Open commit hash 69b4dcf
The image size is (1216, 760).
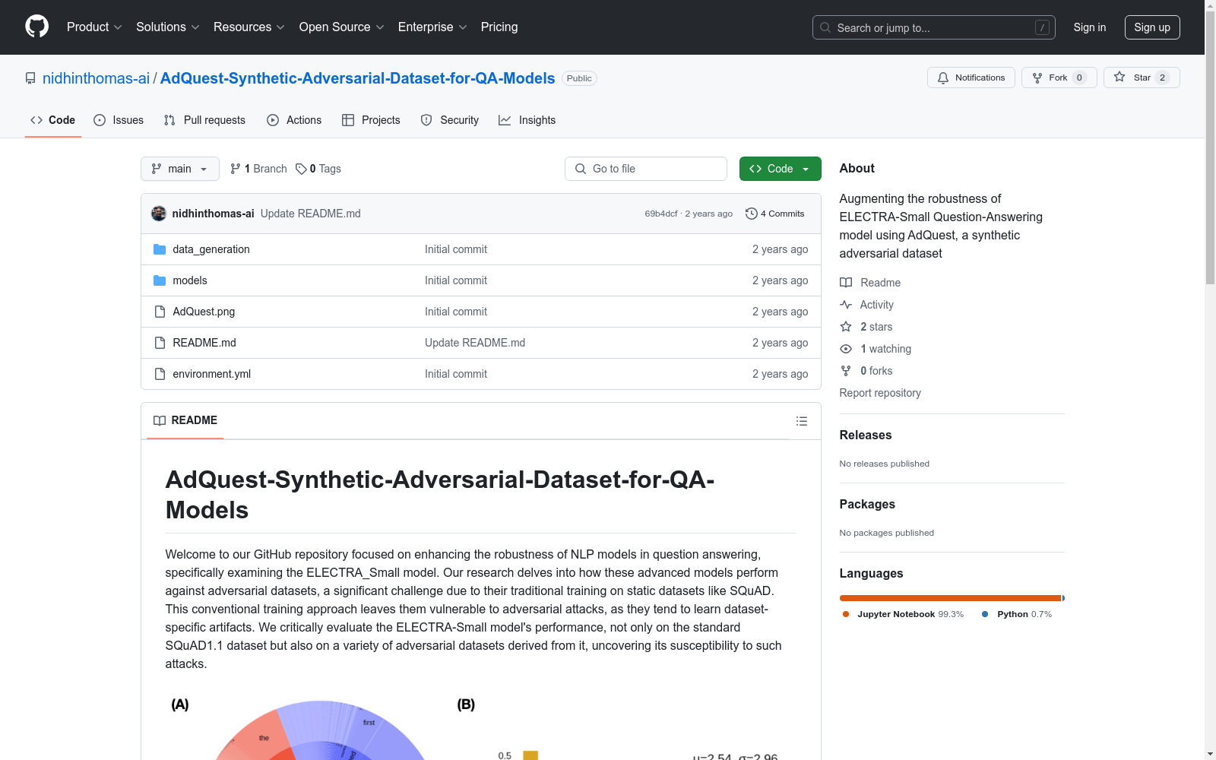tap(661, 214)
